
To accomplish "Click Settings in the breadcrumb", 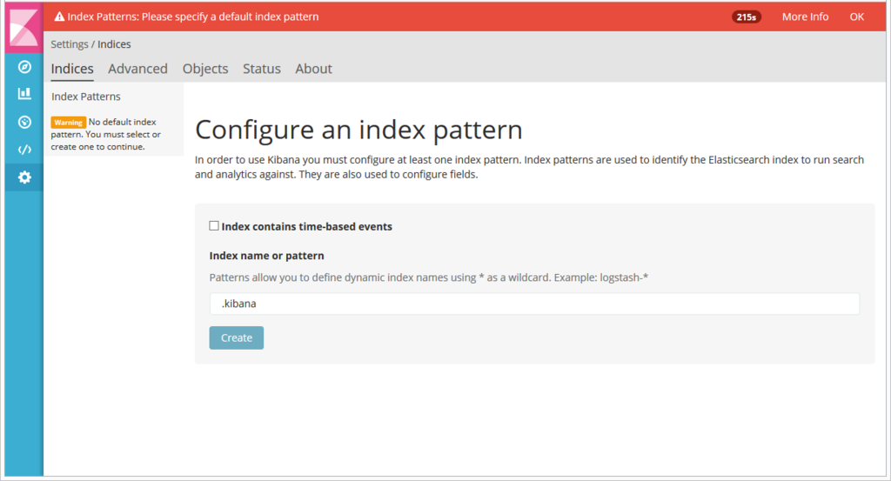I will coord(70,44).
